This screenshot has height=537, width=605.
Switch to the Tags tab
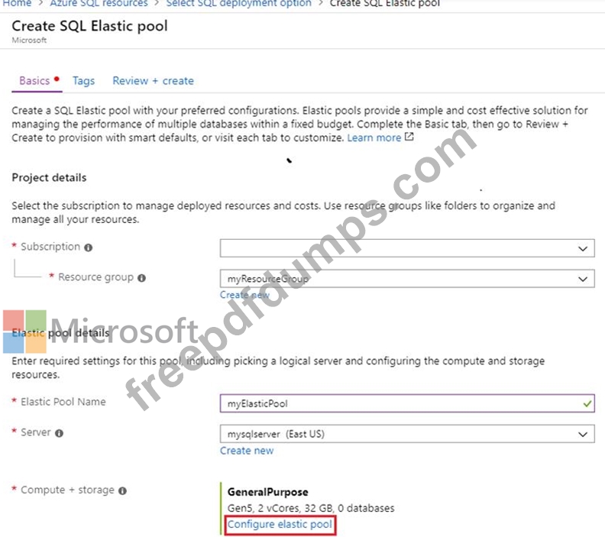84,81
